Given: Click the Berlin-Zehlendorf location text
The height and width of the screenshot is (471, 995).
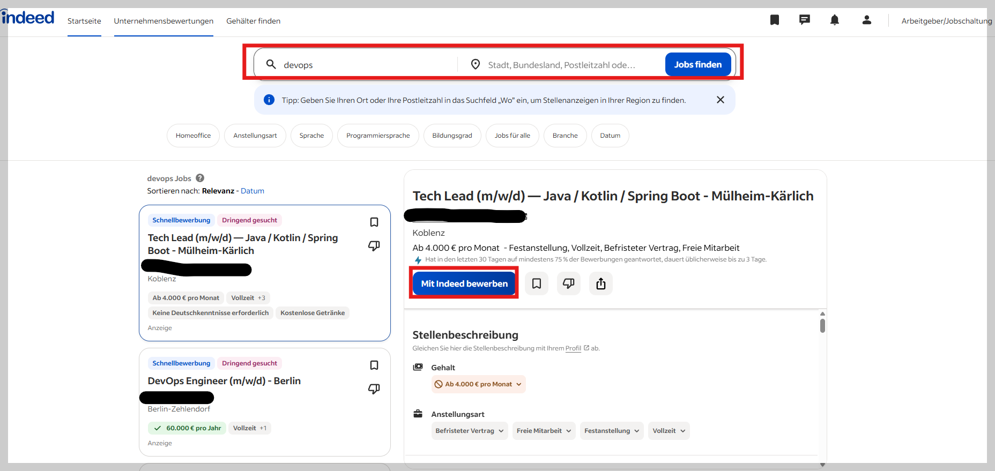Looking at the screenshot, I should [179, 409].
